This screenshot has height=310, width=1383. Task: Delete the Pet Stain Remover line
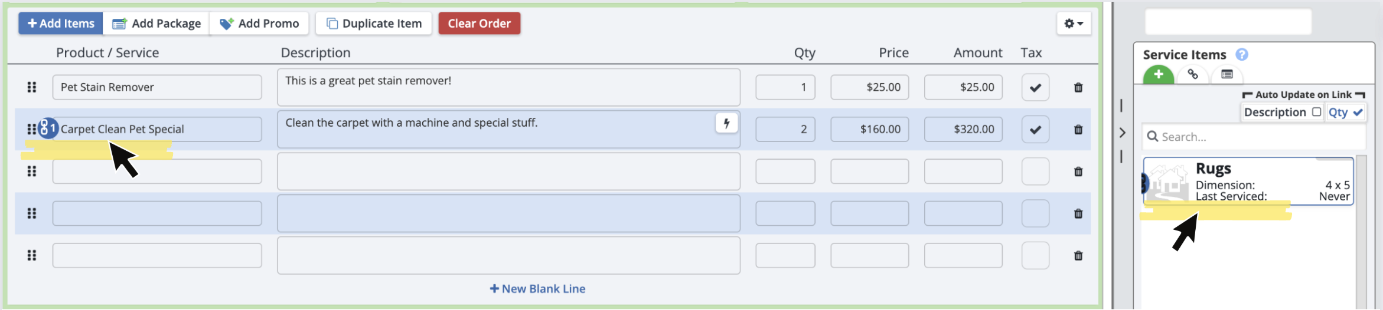click(1078, 88)
